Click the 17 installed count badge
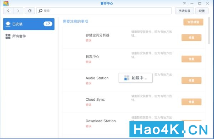 48,24
